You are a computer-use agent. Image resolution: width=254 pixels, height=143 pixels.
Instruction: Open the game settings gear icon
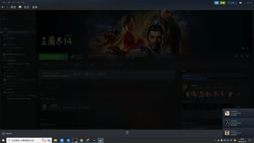236,56
